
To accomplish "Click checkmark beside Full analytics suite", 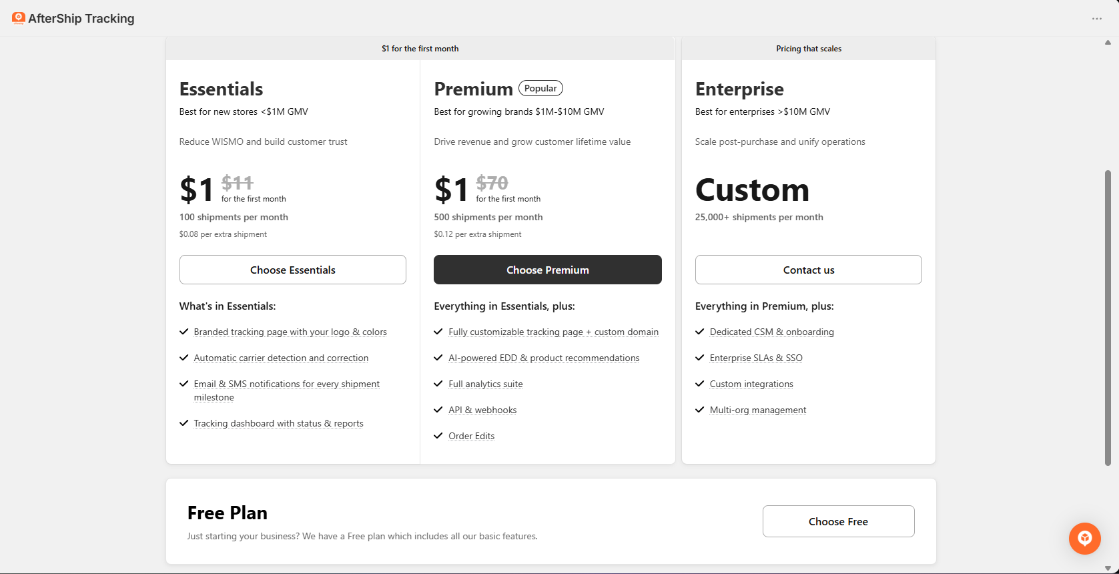I will (x=438, y=384).
